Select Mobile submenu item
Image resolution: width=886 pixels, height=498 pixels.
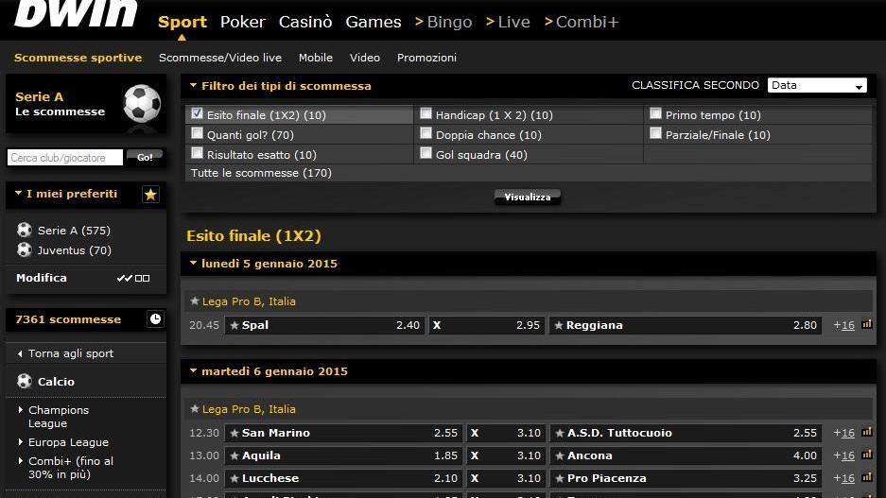pos(315,58)
